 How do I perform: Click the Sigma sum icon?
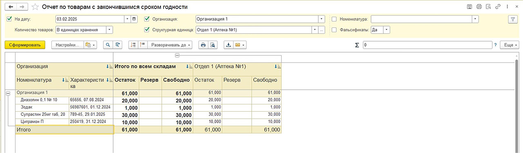click(357, 45)
